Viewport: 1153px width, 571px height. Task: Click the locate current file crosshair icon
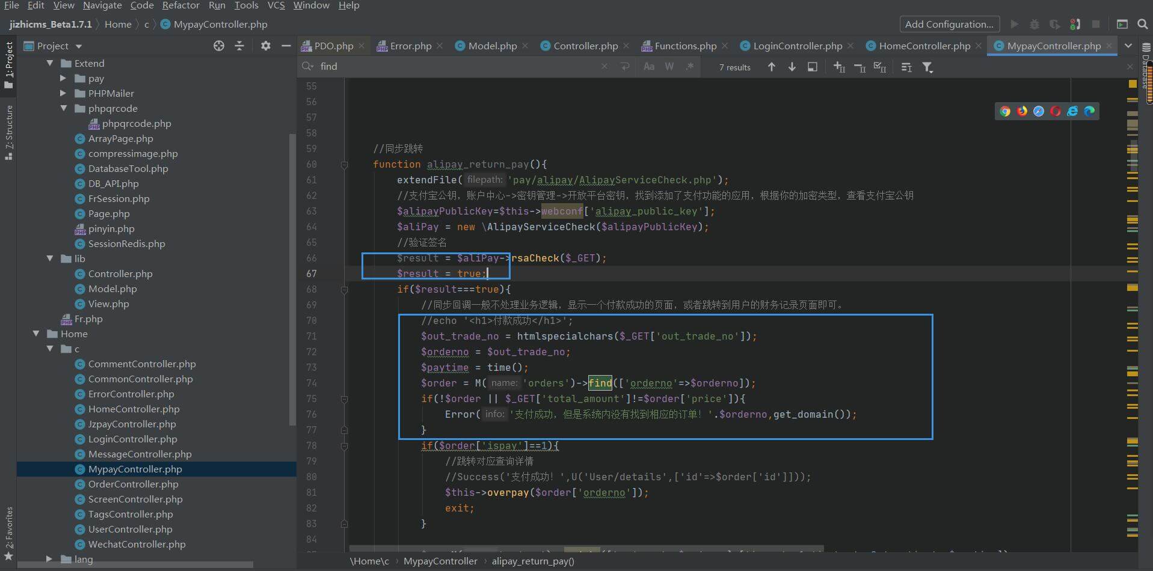click(219, 46)
